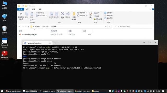Open Standard Notes desktop shortcut

point(4,43)
